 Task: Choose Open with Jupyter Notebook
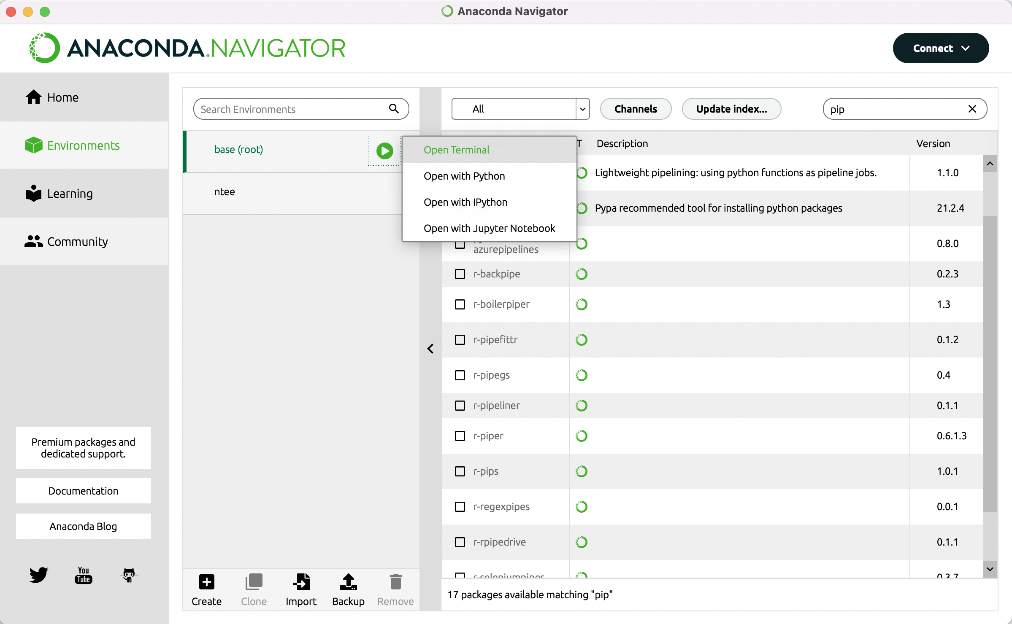coord(490,228)
